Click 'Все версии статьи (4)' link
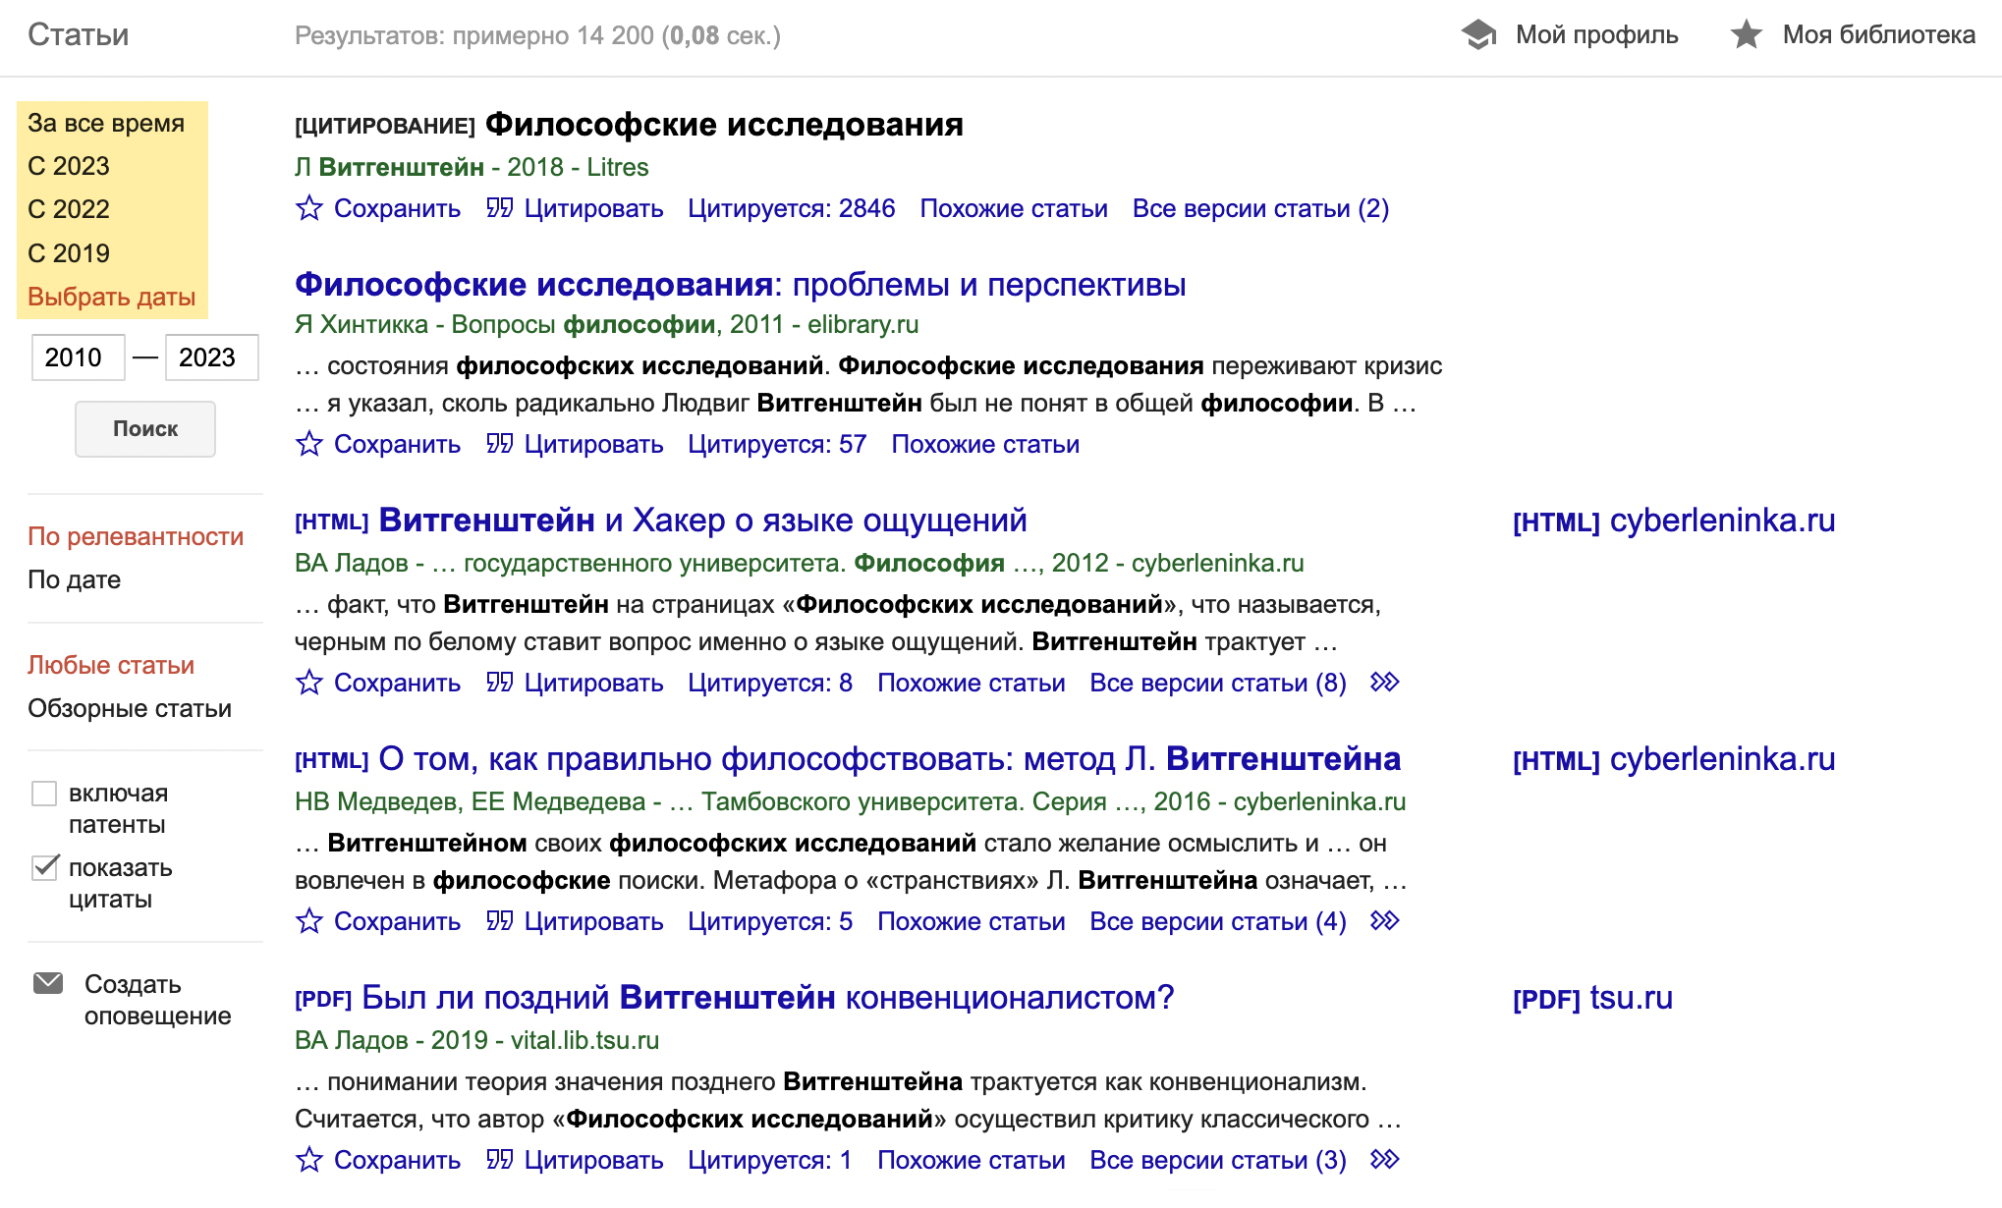 (x=1218, y=921)
